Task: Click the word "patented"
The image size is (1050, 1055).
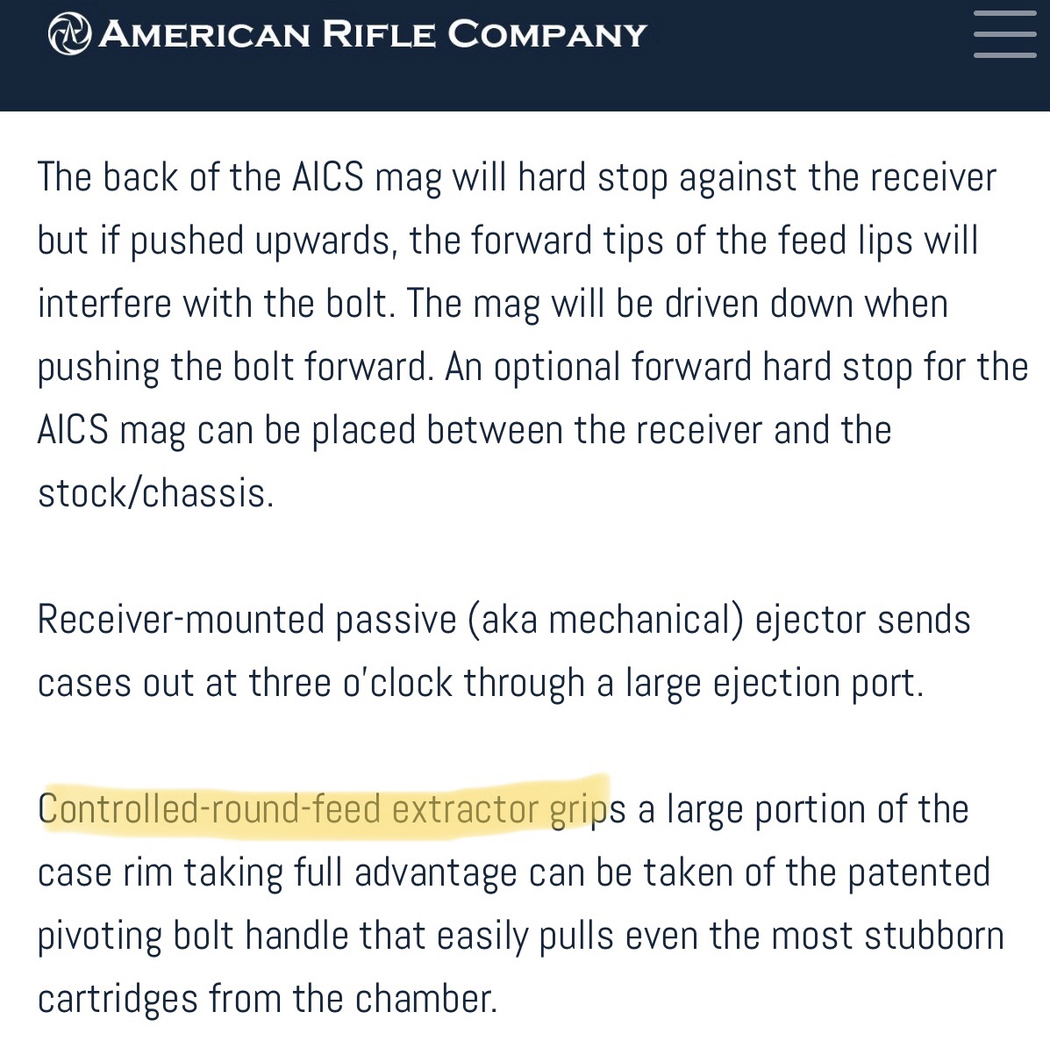Action: pyautogui.click(x=919, y=873)
